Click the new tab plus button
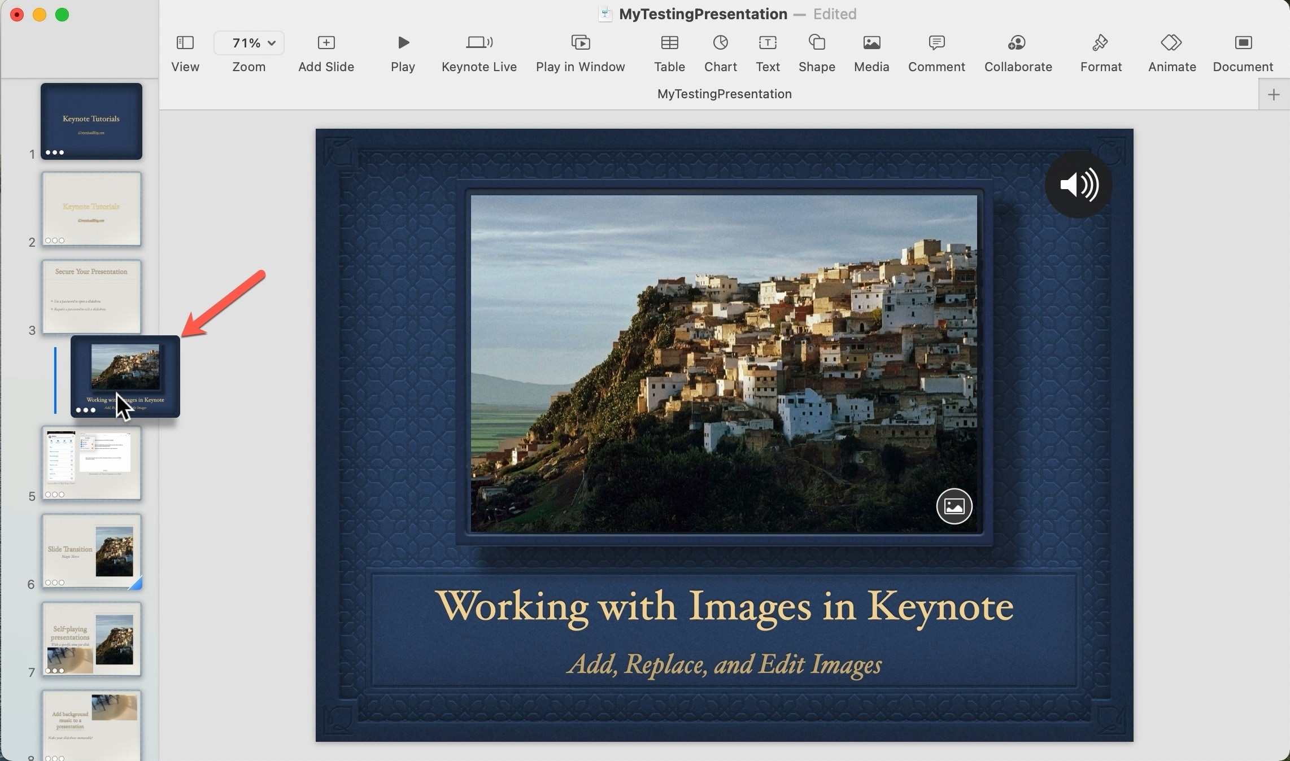The height and width of the screenshot is (761, 1290). click(1274, 94)
